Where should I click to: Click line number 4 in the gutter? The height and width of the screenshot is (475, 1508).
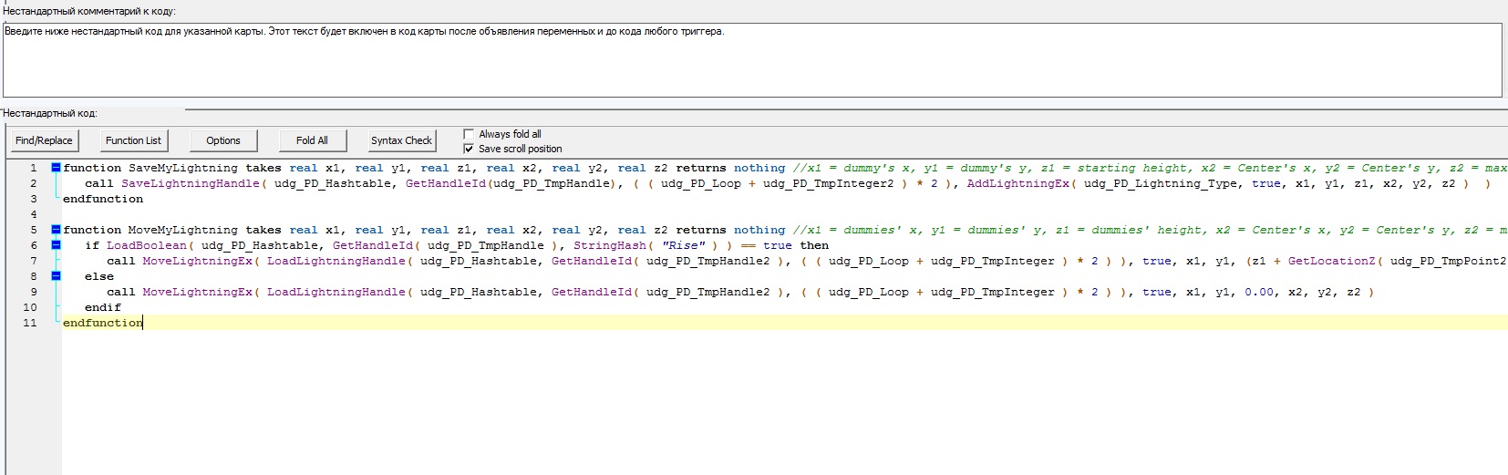click(x=33, y=214)
